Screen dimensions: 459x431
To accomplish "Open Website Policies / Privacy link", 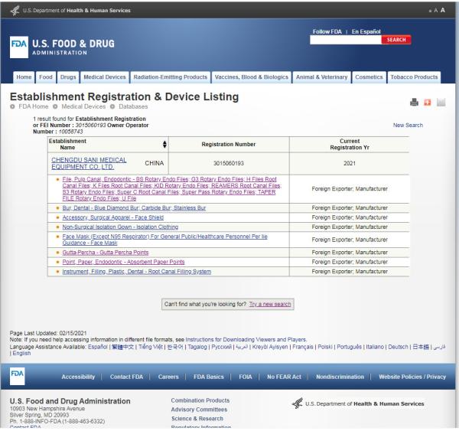I will click(x=412, y=377).
